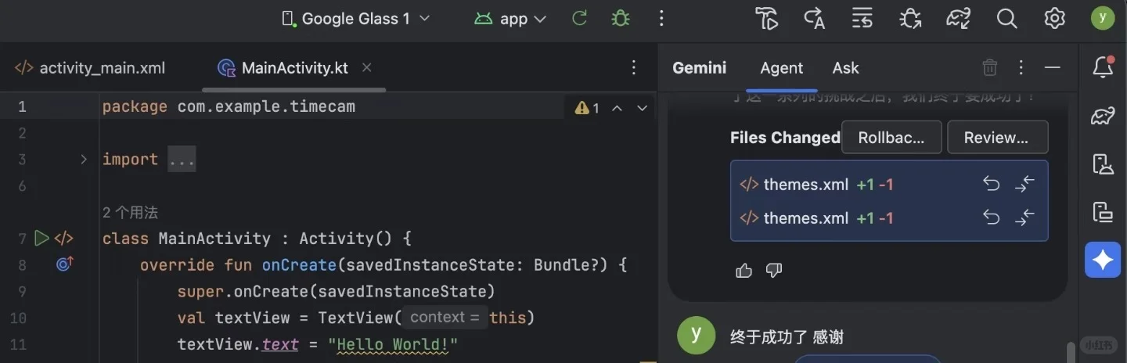The image size is (1127, 363).
Task: Revert first themes.xml change with undo arrow
Action: (992, 185)
